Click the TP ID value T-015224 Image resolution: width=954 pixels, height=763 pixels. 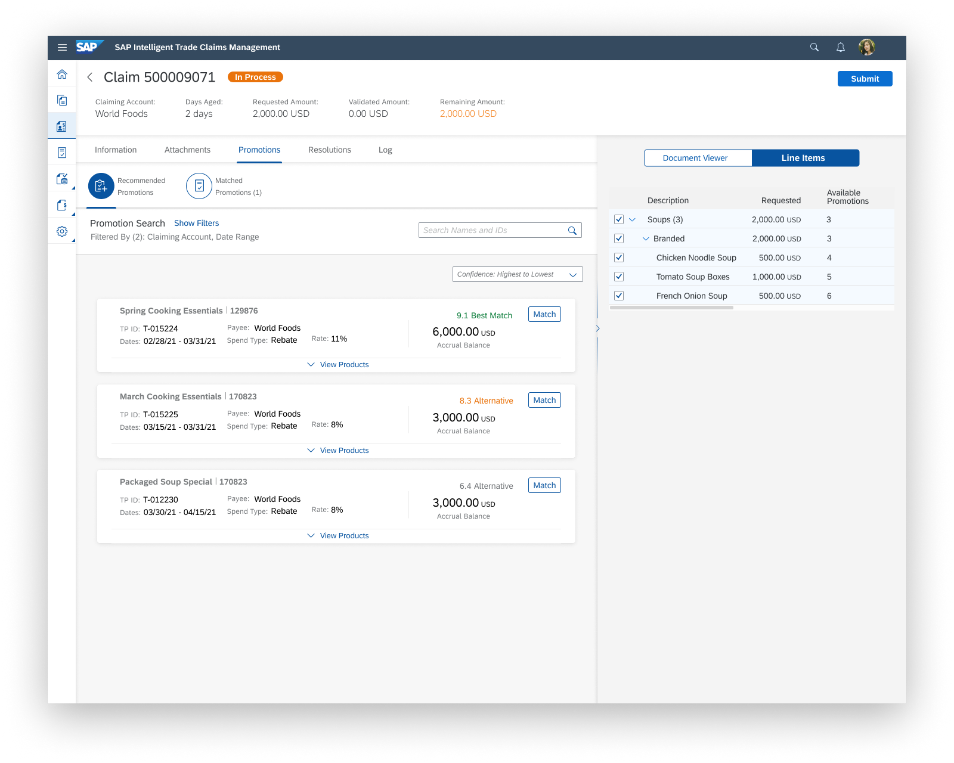coord(160,328)
